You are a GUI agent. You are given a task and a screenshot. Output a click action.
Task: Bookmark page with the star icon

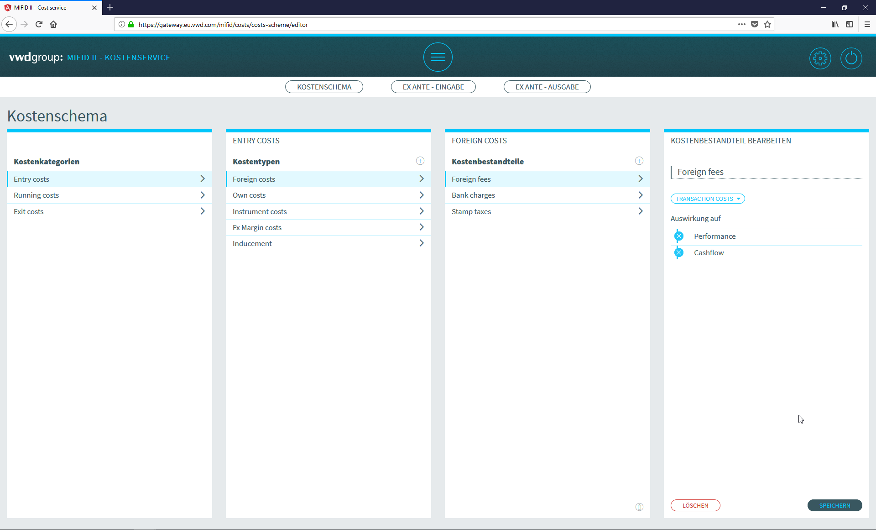(767, 25)
